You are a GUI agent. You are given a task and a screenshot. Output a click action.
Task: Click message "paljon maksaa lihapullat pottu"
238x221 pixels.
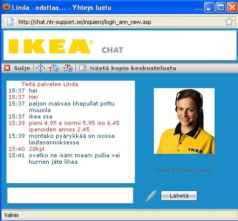[x=72, y=104]
